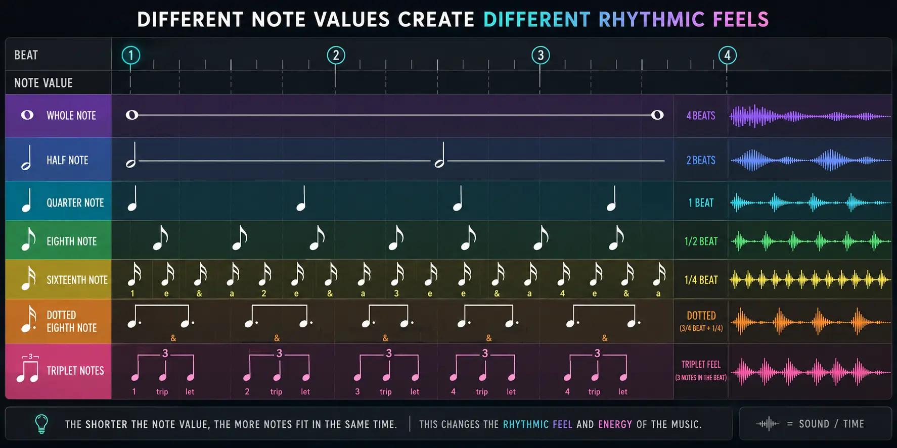Screen dimensions: 897x448
Task: Click the triplet icon beside TRIPLET NOTES
Action: coord(28,368)
